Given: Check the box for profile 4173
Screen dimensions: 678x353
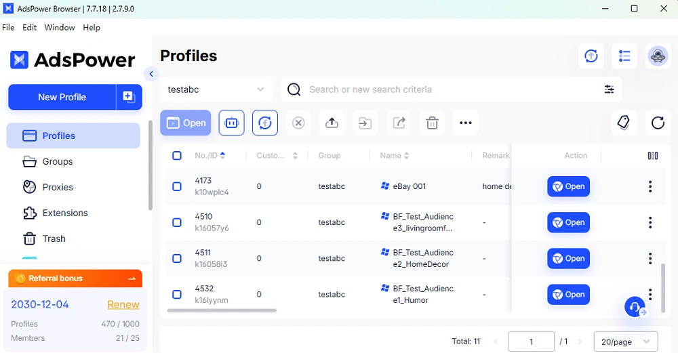Looking at the screenshot, I should (x=177, y=186).
